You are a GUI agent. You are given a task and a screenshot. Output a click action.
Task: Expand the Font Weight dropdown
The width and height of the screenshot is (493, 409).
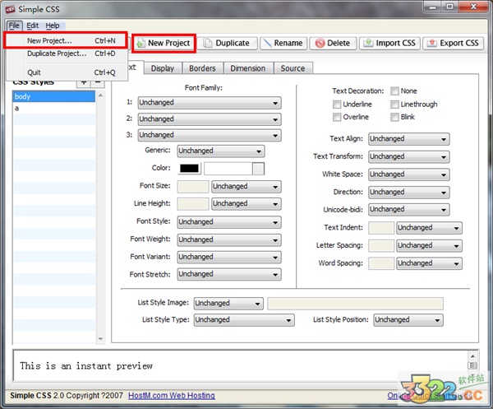point(228,239)
